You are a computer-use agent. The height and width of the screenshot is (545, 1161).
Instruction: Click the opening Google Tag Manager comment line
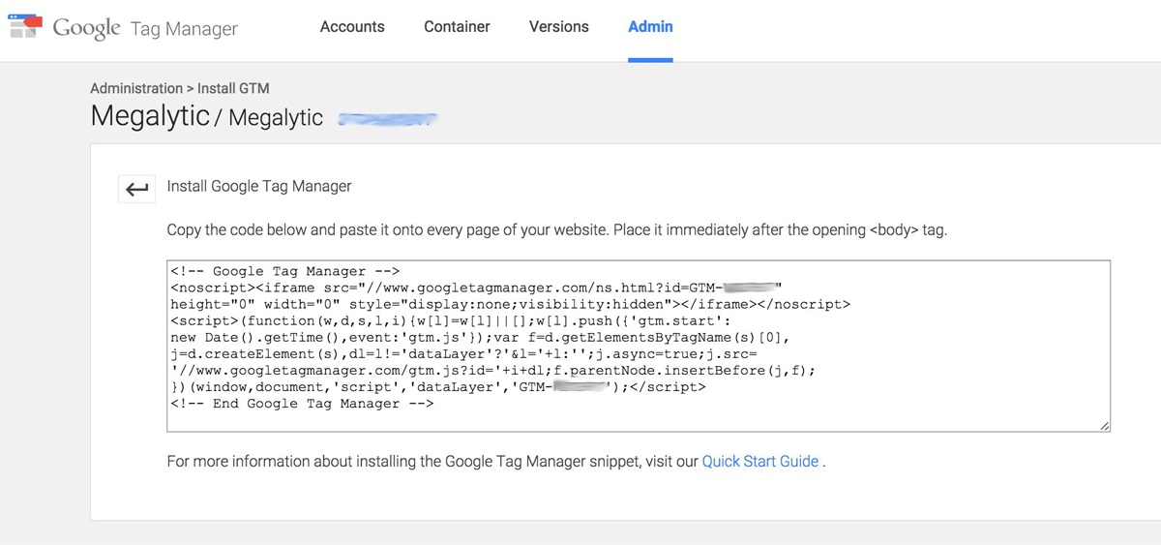285,272
